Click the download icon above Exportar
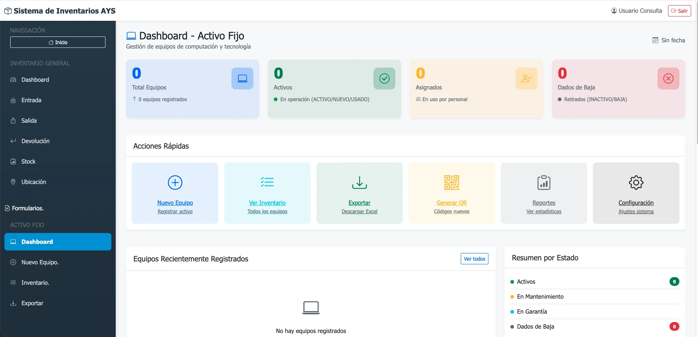 pos(360,183)
